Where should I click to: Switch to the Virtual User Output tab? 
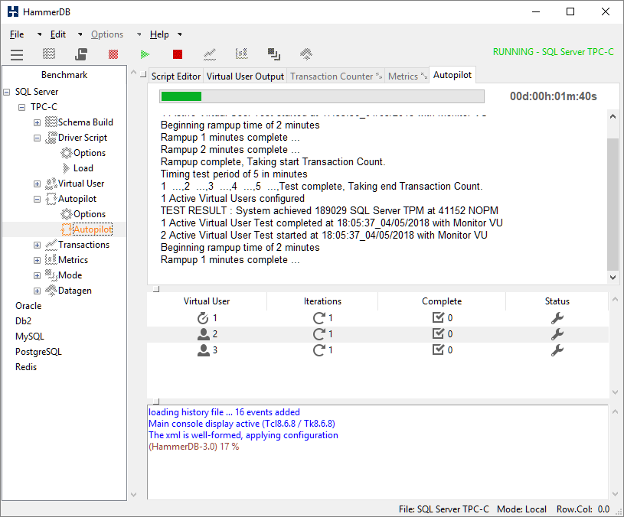245,76
